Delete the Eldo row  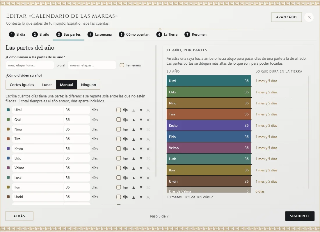[x=148, y=158]
